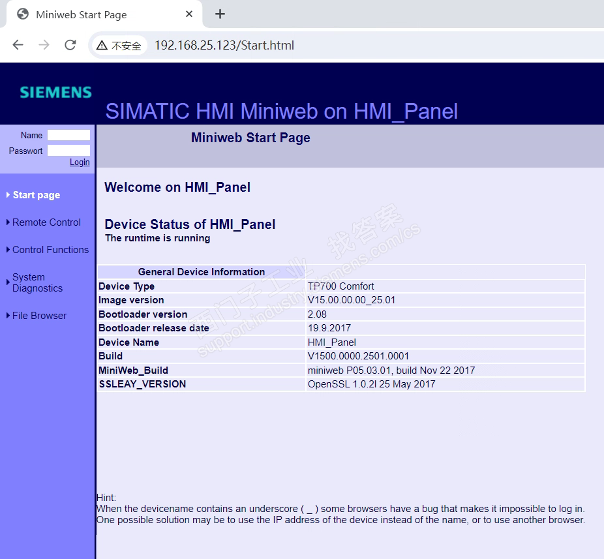
Task: Click the General Device Information header
Action: point(202,272)
